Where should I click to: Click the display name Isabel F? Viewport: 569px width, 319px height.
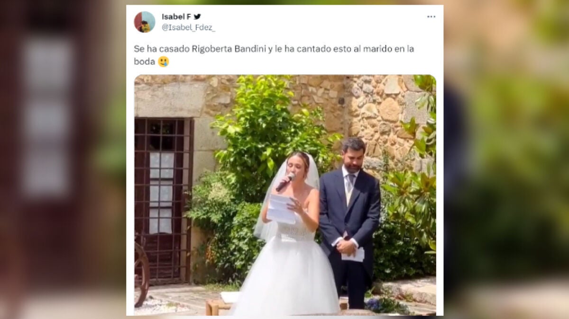[x=176, y=17]
